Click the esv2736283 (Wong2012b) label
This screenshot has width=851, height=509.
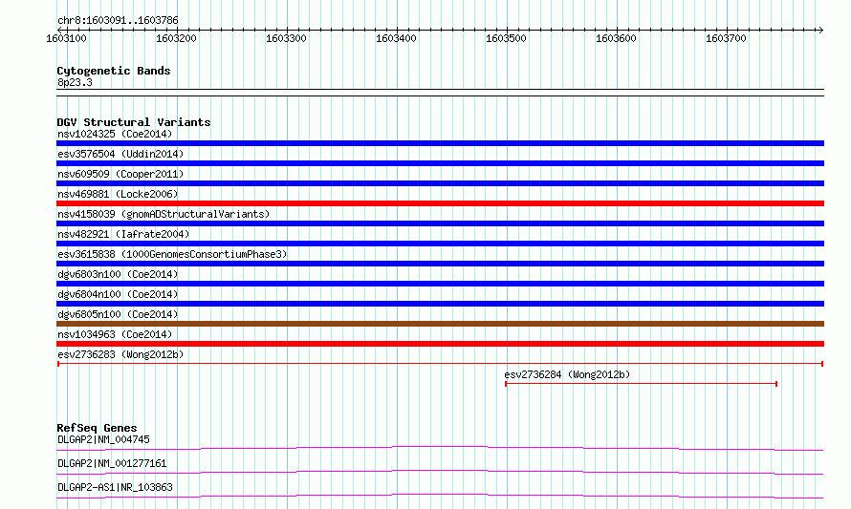click(120, 354)
